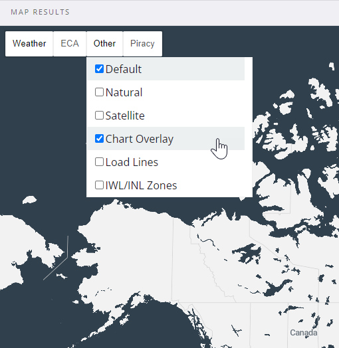Collapse the Other dropdown menu

click(x=104, y=44)
